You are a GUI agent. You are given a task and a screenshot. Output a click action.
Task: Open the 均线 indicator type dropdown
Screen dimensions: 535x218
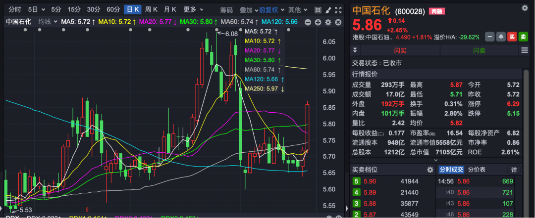[x=48, y=22]
